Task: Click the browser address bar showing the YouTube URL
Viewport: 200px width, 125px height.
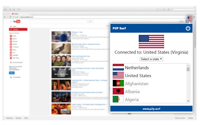Action: click(x=99, y=17)
